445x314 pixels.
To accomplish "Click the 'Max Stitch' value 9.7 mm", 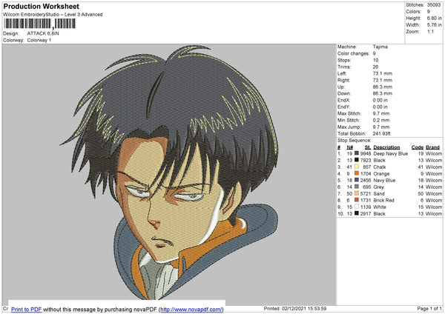I will pyautogui.click(x=381, y=113).
